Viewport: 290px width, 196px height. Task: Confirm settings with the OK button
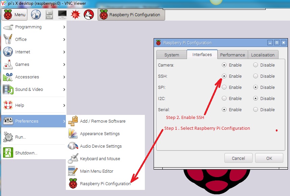click(x=269, y=158)
